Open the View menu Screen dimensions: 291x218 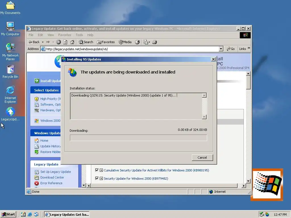pyautogui.click(x=51, y=35)
